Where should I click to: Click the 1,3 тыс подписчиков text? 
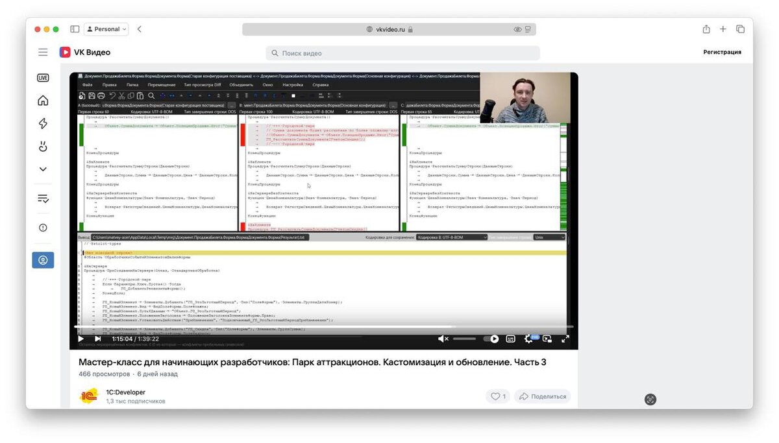tap(136, 401)
